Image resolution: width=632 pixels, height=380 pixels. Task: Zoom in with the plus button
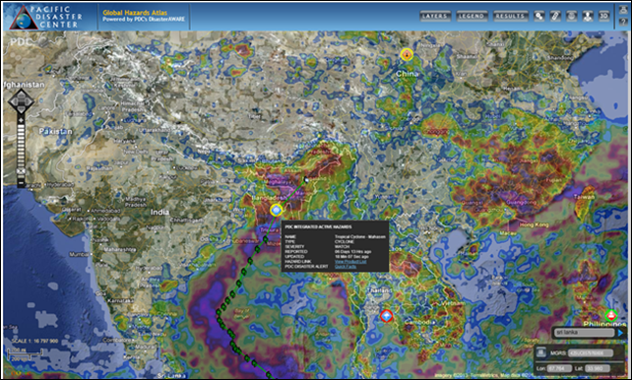click(21, 120)
